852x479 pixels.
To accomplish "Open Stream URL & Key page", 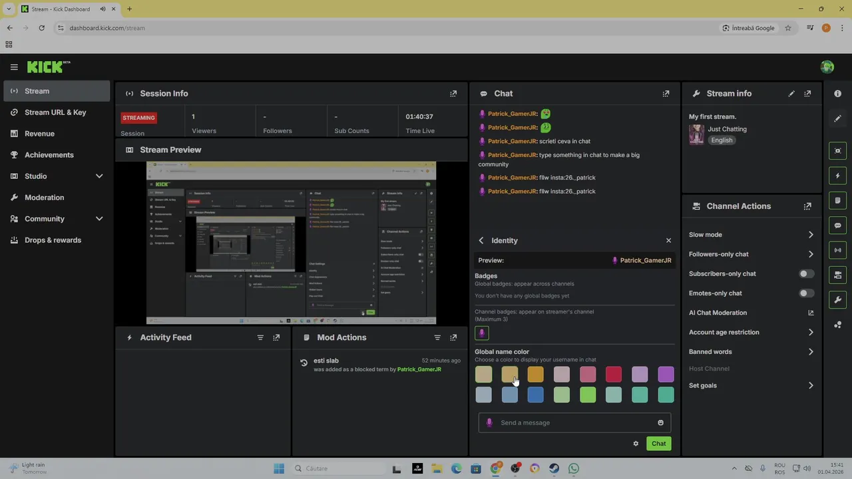I will point(57,112).
